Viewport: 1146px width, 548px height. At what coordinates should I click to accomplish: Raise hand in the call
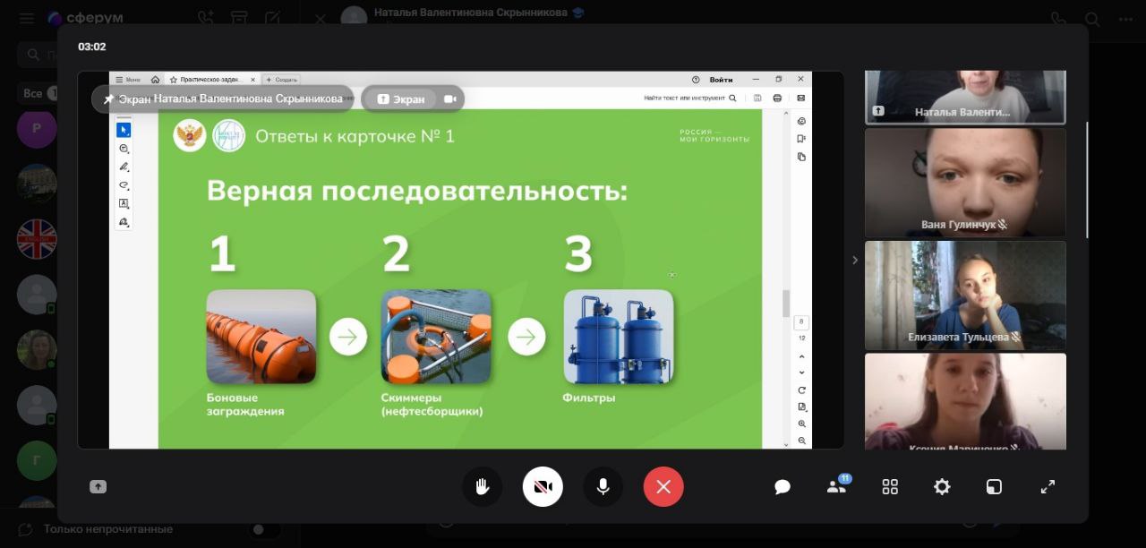click(x=482, y=487)
